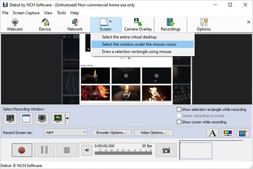
Task: Click the select rectangle with mouse icon
Action: 10,118
